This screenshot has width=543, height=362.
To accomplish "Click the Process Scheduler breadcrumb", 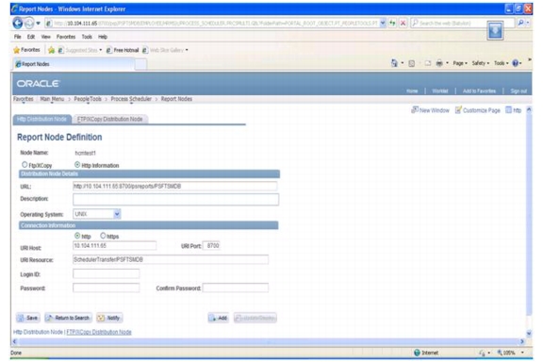I will coord(131,99).
